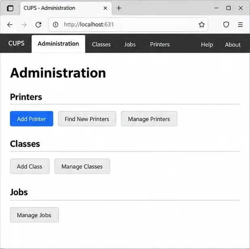Select the CUPS - Administration browser tab

click(66, 8)
